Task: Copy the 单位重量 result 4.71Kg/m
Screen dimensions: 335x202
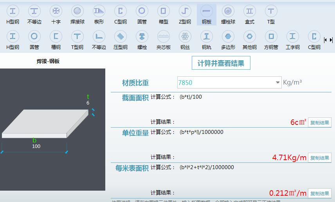Action: tap(320, 158)
